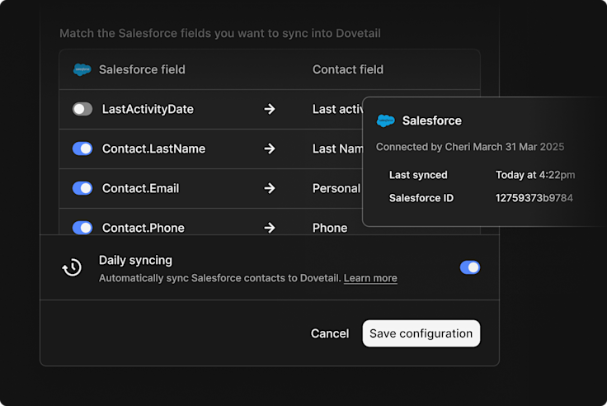Click the Salesforce ID value 12759373b9784
Screen dimensions: 607x406
point(534,198)
